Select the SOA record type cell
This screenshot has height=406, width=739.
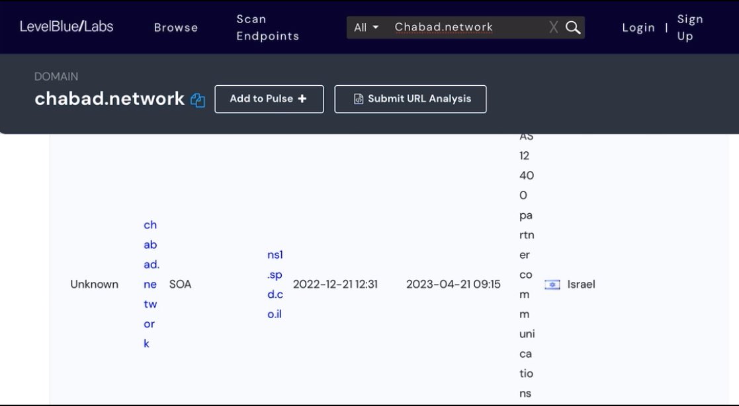tap(180, 285)
